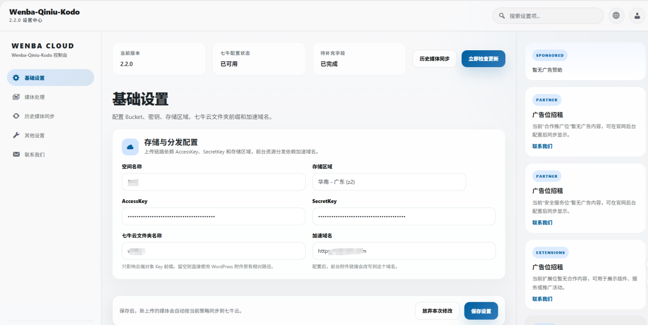Click the 加速域名 domain input field

click(x=404, y=251)
